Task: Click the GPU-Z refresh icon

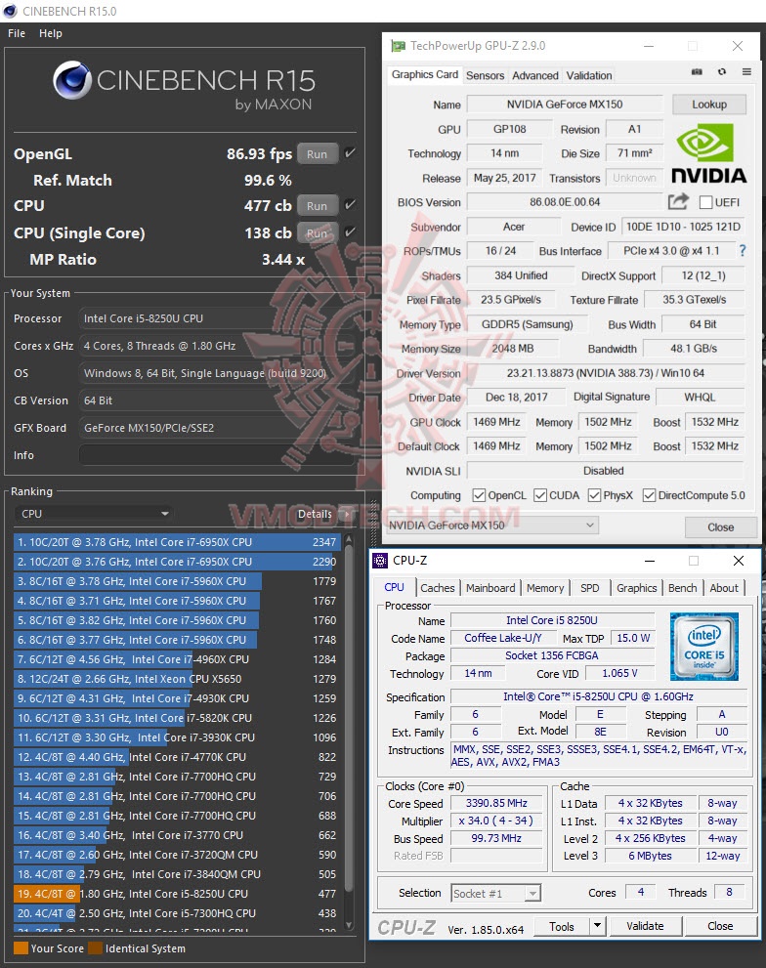Action: click(x=721, y=71)
